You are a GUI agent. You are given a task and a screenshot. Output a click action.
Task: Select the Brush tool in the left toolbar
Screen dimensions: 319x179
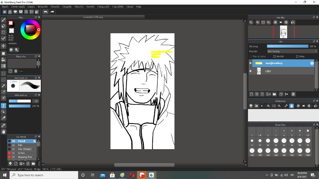[3, 20]
